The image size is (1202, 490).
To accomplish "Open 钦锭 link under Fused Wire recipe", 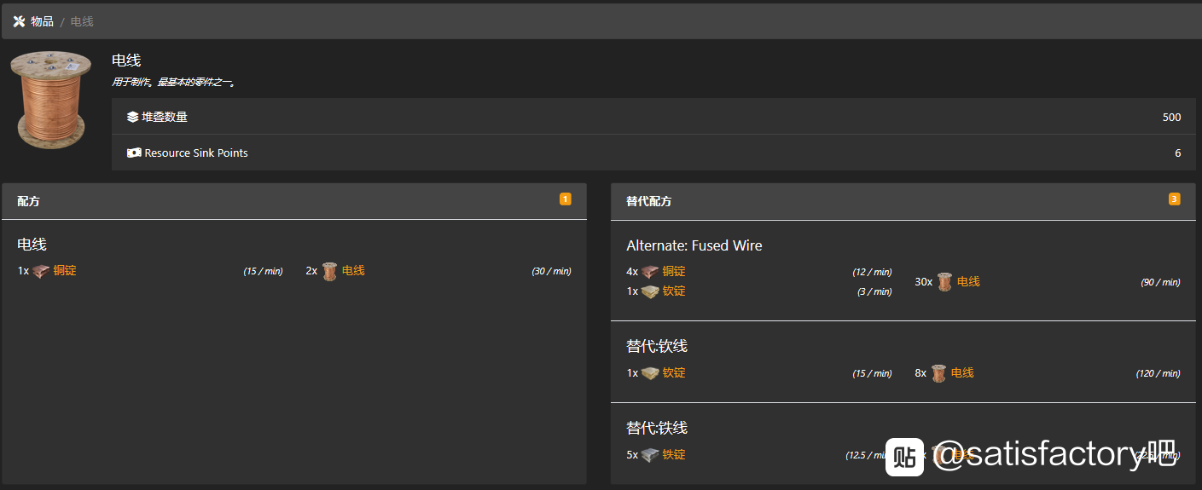I will coord(674,291).
